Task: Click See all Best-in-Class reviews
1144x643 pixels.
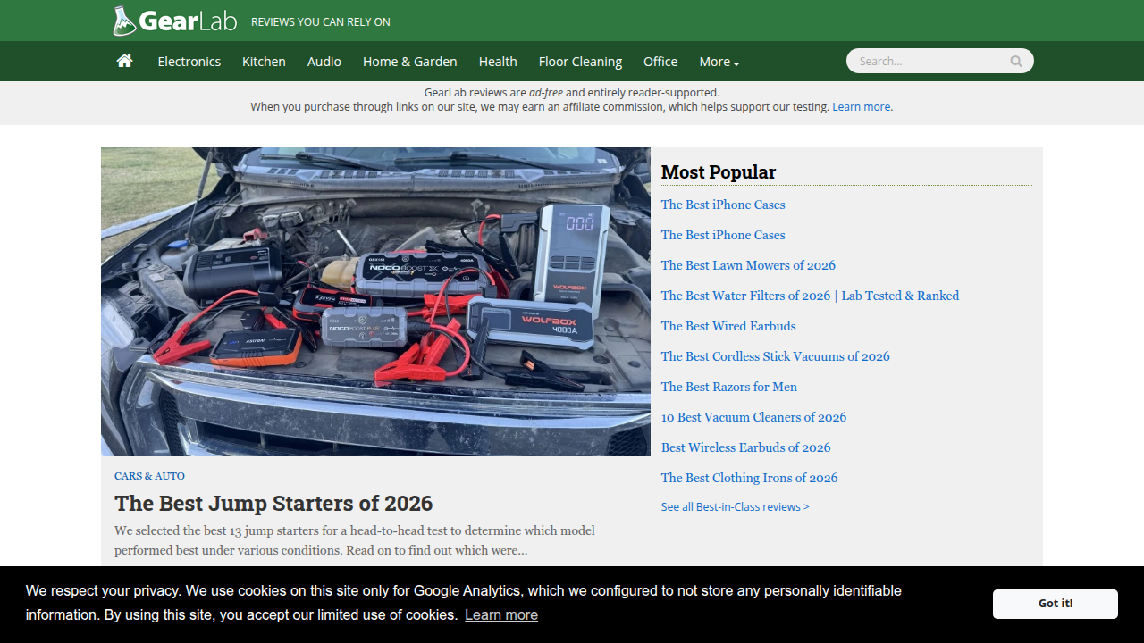Action: (x=735, y=506)
